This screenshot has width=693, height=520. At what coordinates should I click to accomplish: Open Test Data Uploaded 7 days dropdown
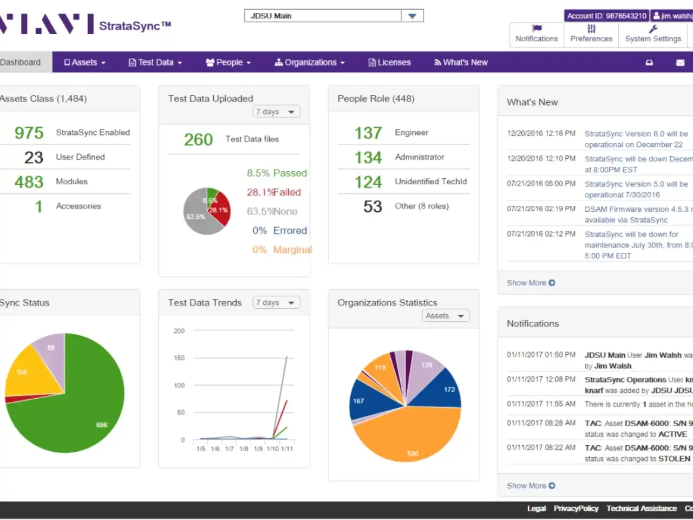276,112
